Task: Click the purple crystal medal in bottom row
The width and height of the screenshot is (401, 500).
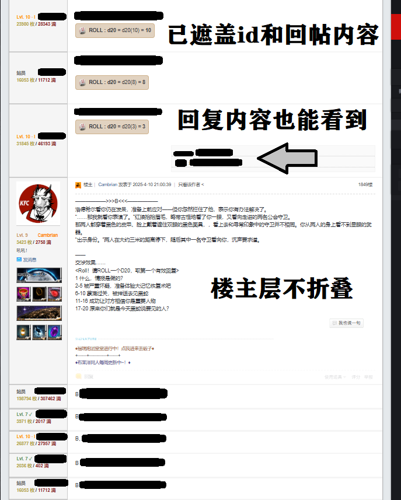Action: coord(55,332)
